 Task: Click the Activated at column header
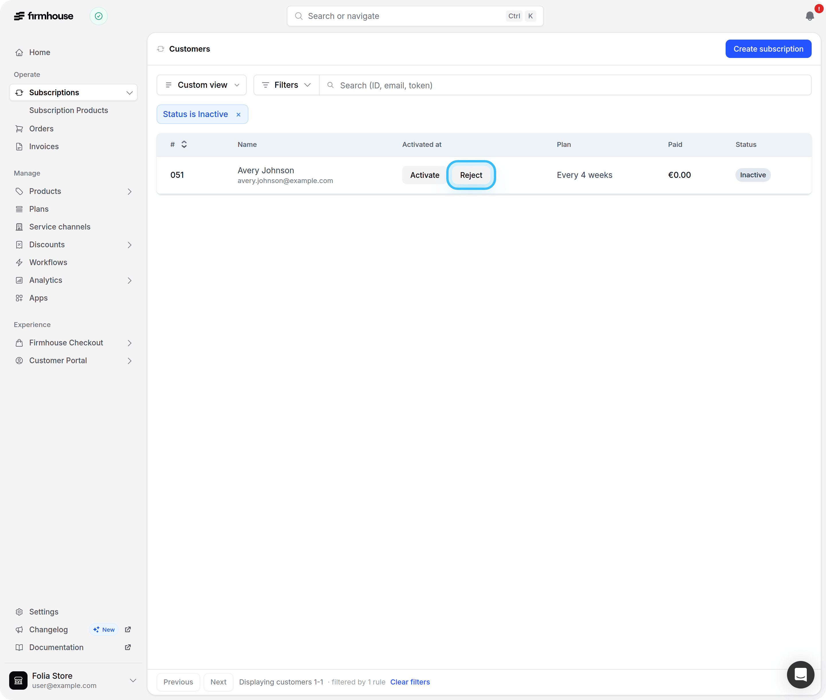coord(422,144)
